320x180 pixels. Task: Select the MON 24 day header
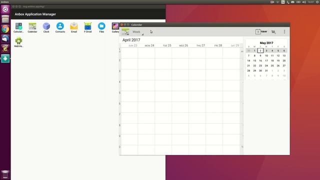149,45
